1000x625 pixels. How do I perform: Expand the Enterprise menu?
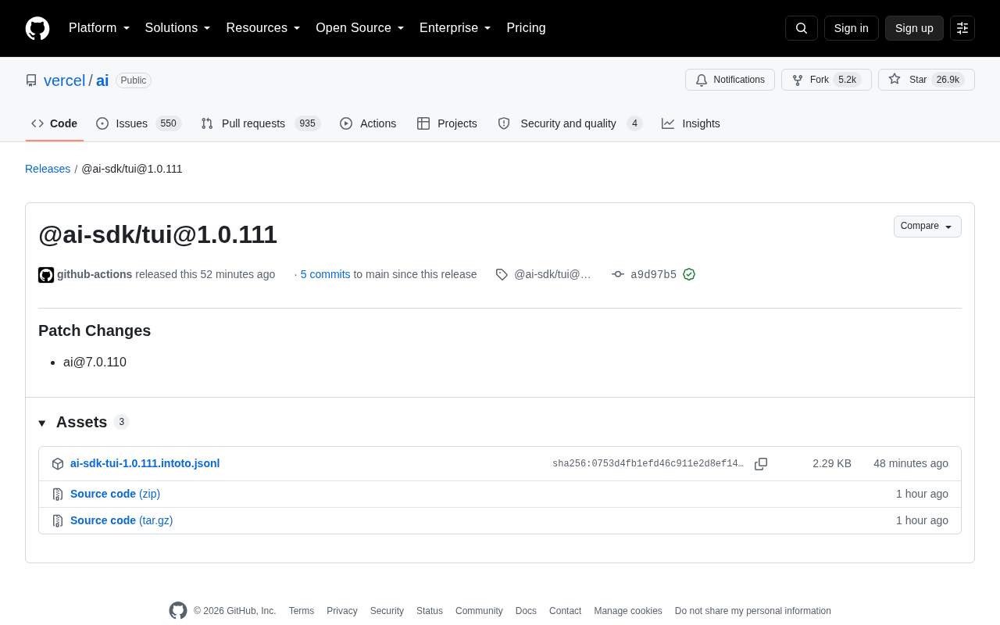click(455, 28)
